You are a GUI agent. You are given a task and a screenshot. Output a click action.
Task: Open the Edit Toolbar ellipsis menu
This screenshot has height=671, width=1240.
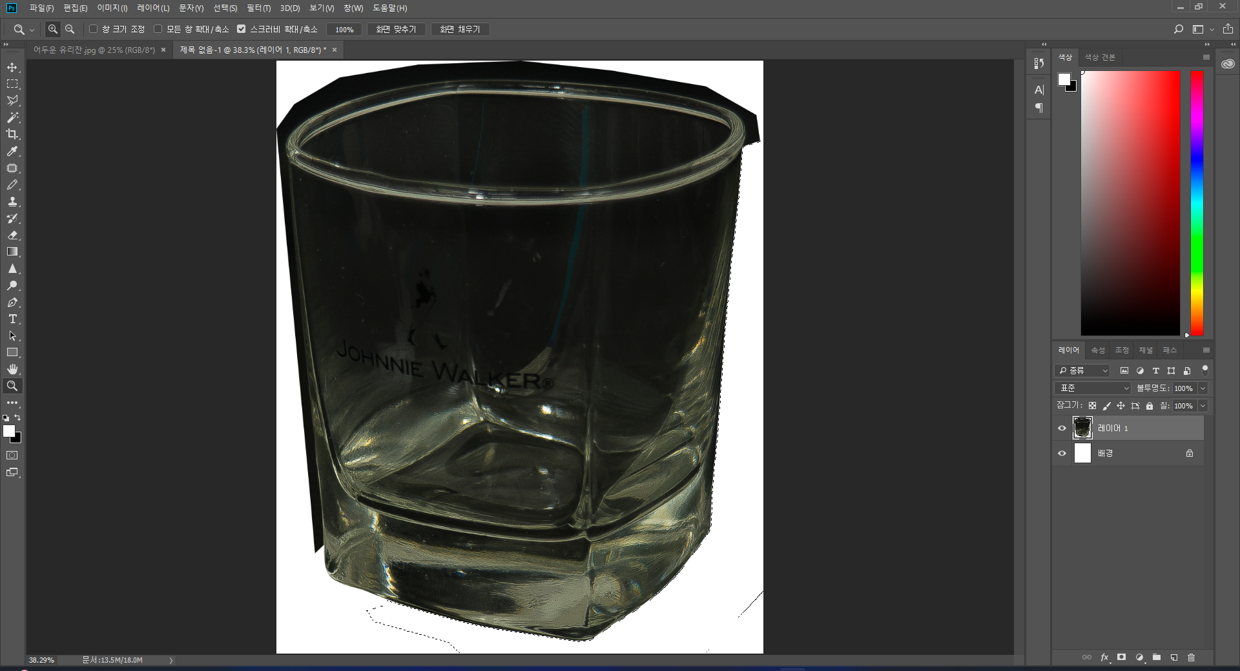(12, 403)
